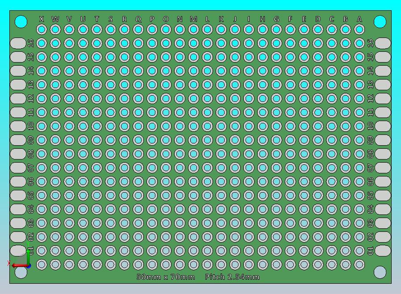
Task: Select the mounting hole nearest column X label
Action: [x=21, y=22]
